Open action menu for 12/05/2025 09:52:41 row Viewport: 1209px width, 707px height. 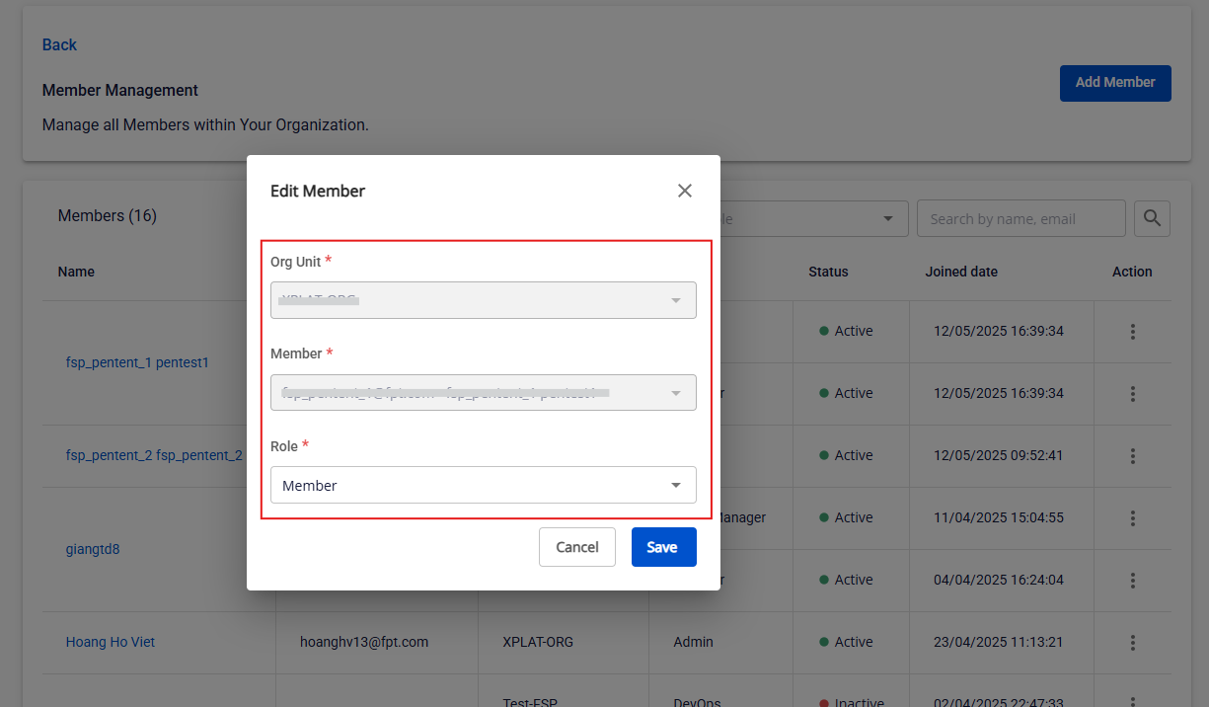pos(1133,455)
